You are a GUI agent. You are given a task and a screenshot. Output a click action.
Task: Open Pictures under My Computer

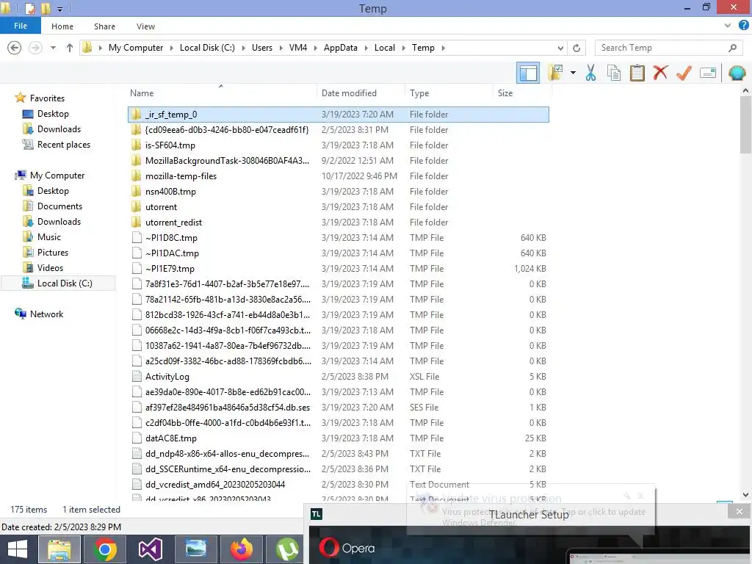click(x=53, y=253)
